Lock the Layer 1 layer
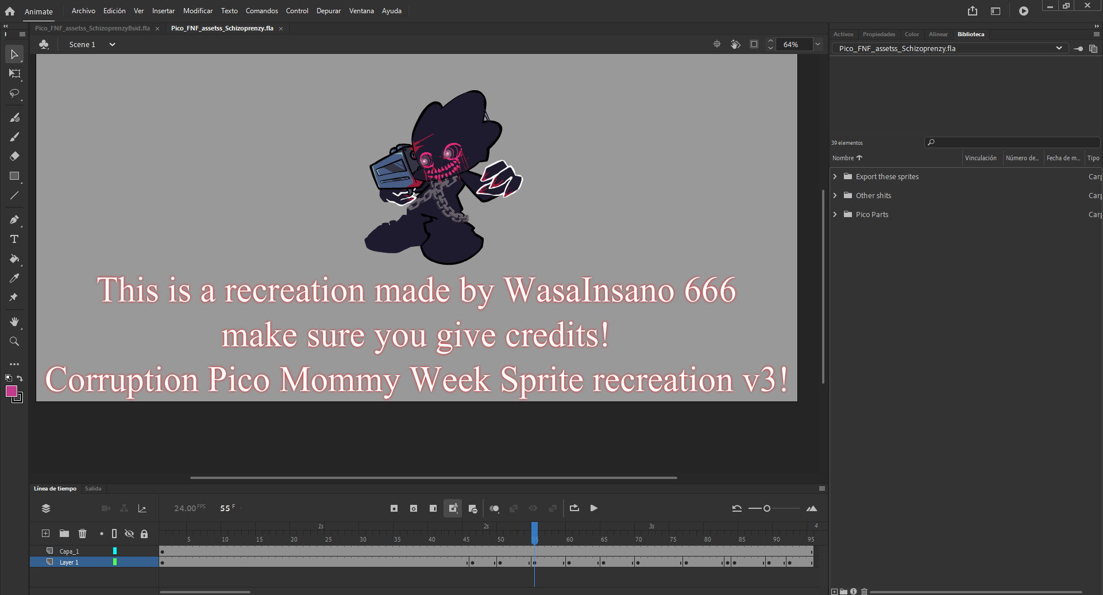The height and width of the screenshot is (595, 1103). click(144, 562)
